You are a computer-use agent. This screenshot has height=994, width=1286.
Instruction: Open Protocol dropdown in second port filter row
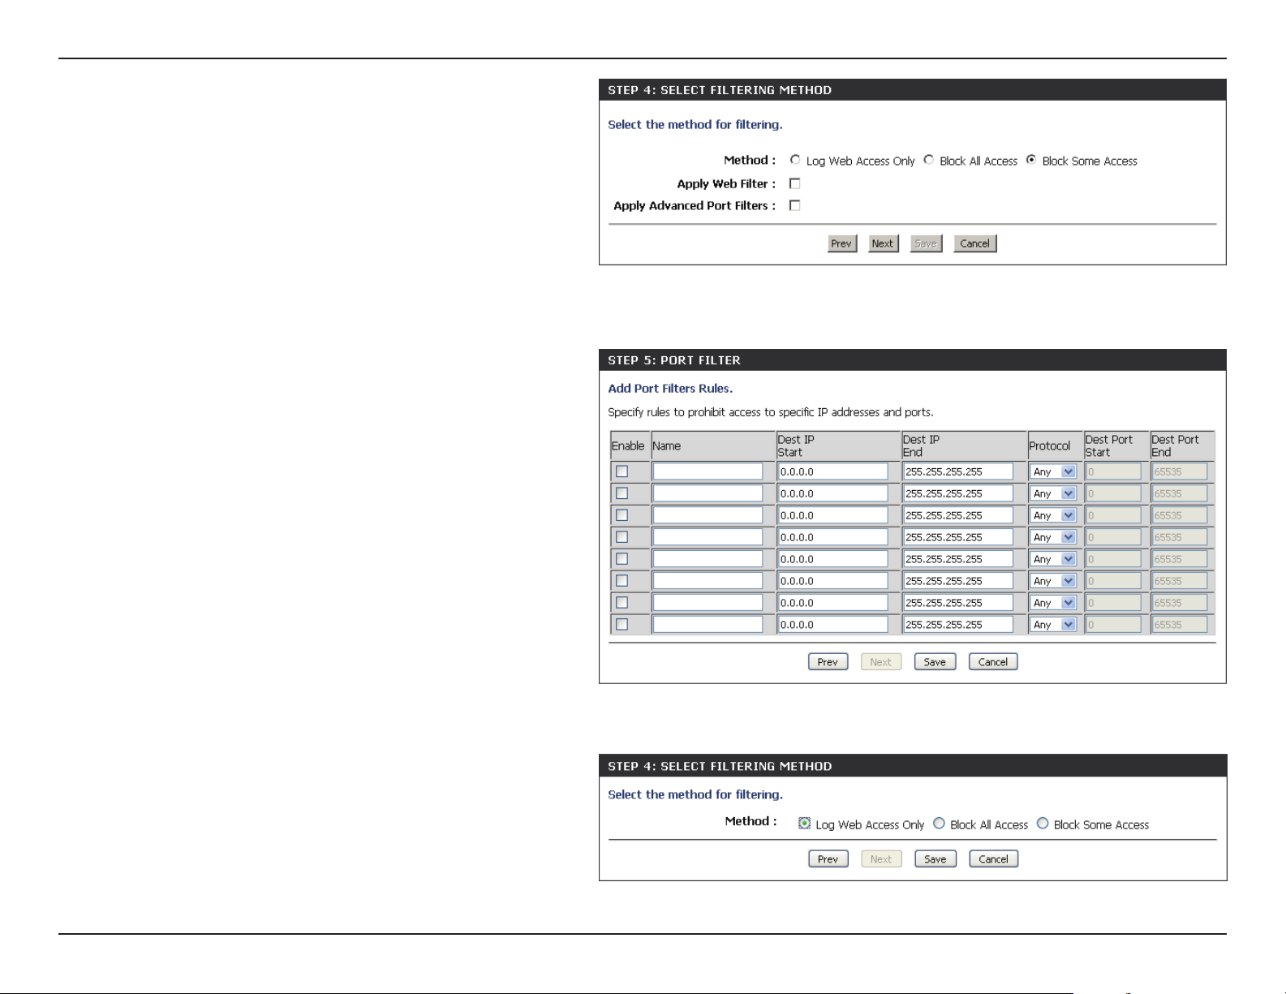(x=1053, y=493)
